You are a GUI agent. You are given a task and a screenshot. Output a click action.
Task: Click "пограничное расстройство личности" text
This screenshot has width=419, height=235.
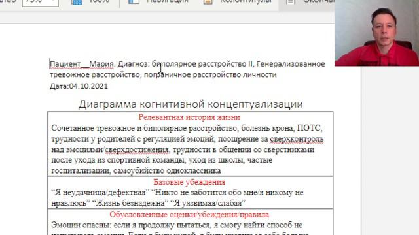210,75
